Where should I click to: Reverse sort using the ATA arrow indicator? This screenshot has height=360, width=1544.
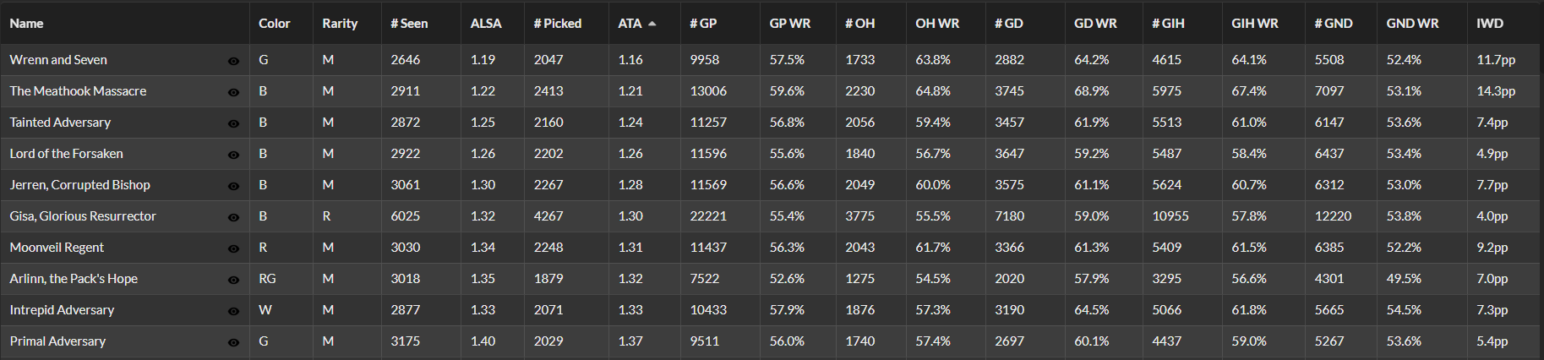tap(652, 24)
